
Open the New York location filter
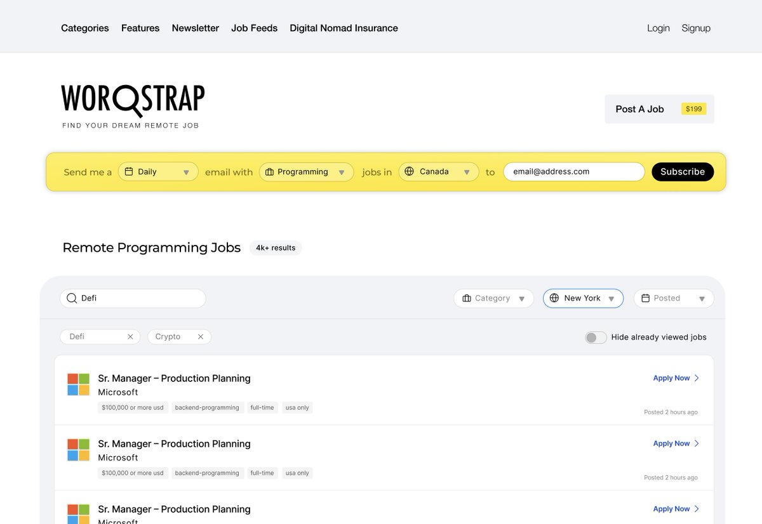583,298
